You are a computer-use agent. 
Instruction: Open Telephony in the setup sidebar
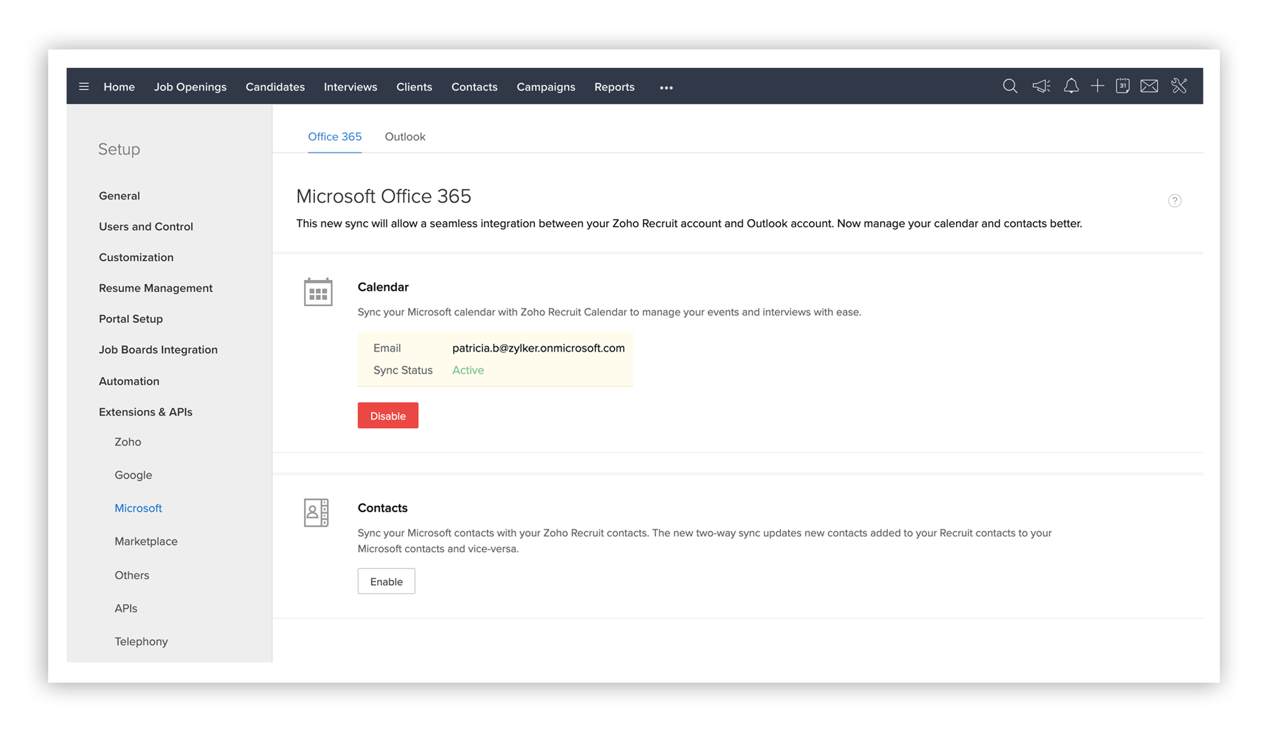tap(141, 641)
